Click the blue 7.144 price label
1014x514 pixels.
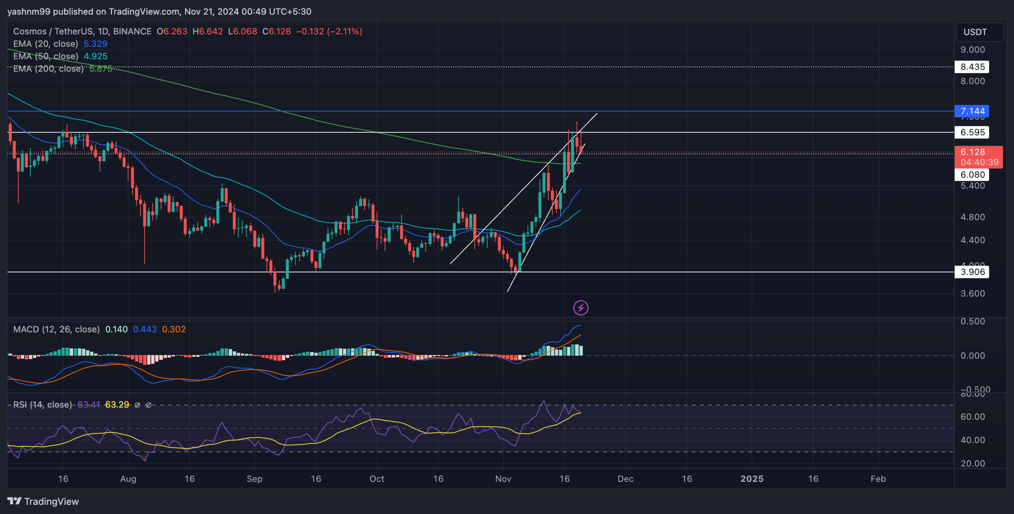point(972,111)
